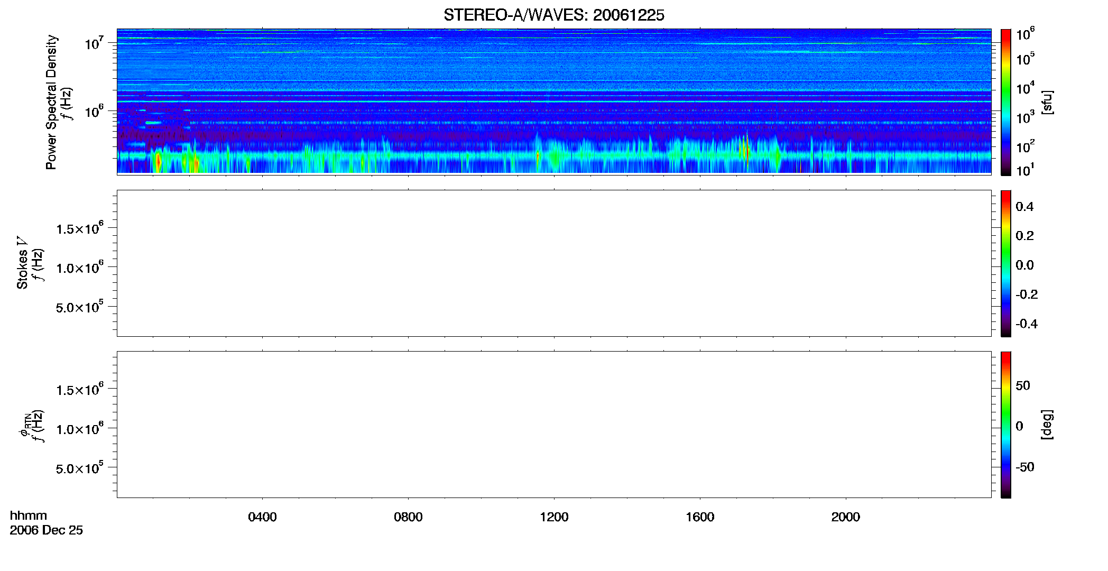This screenshot has width=1108, height=571.
Task: Click the 1600 time tick label
Action: tap(700, 517)
